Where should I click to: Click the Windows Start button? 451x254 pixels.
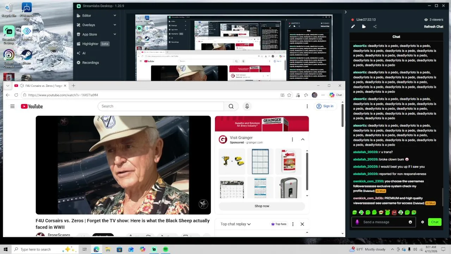pos(6,249)
